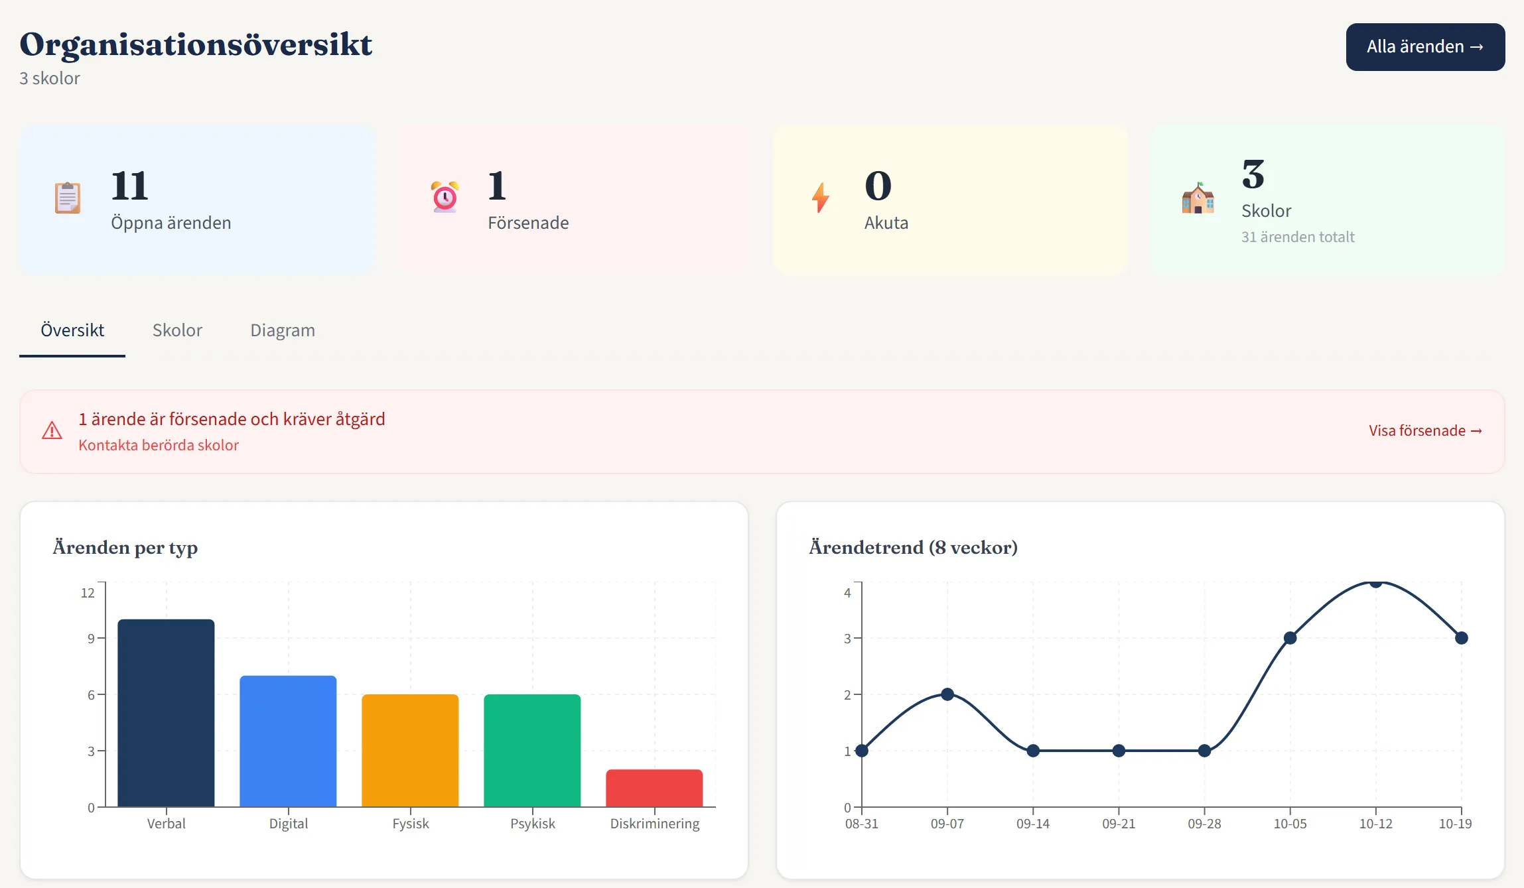The image size is (1524, 888).
Task: Click the trend data point at 09-21
Action: (x=1119, y=751)
